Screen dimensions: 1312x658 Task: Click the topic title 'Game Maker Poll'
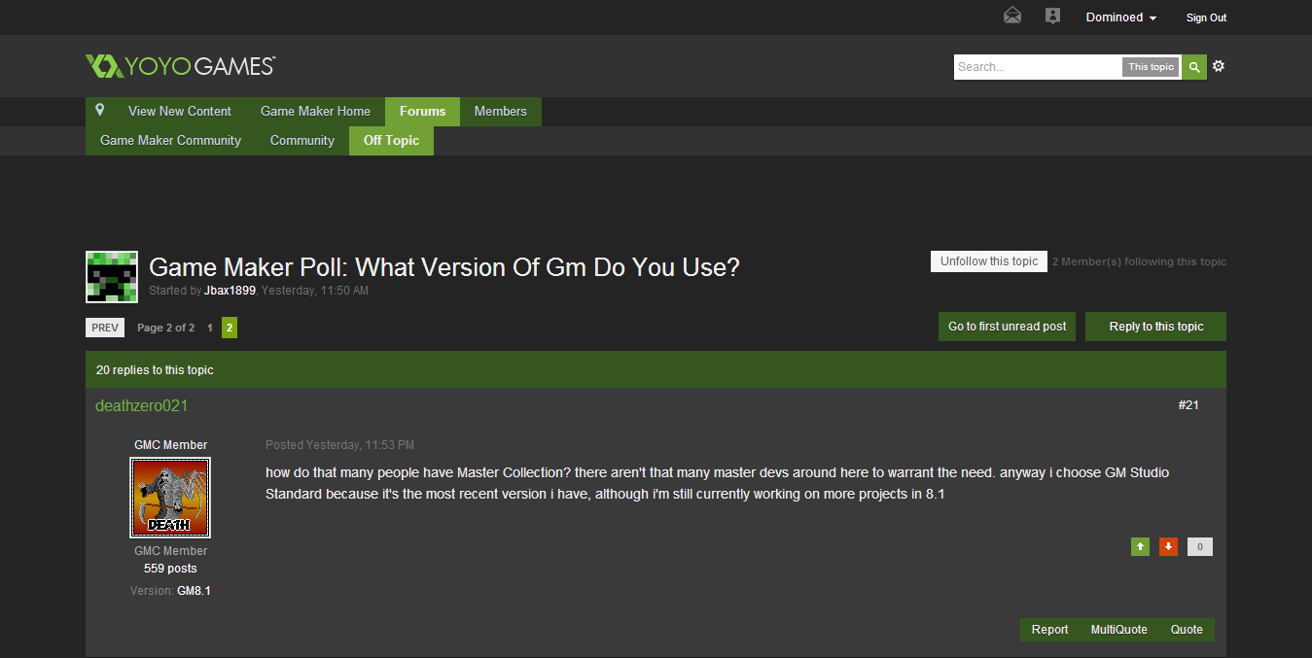443,267
